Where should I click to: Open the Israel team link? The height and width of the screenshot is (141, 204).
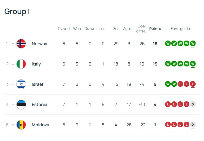pos(37,84)
